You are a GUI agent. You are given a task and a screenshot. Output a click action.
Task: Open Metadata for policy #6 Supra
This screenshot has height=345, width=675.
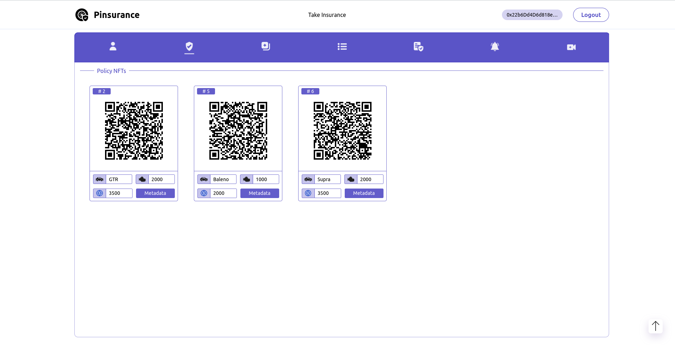[x=364, y=193]
